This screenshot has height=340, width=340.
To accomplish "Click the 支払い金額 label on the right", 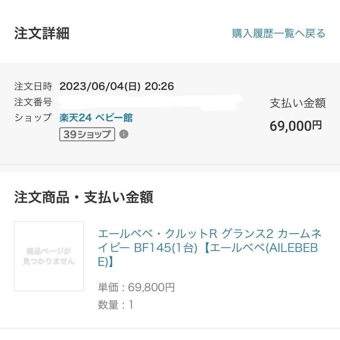I will (297, 103).
